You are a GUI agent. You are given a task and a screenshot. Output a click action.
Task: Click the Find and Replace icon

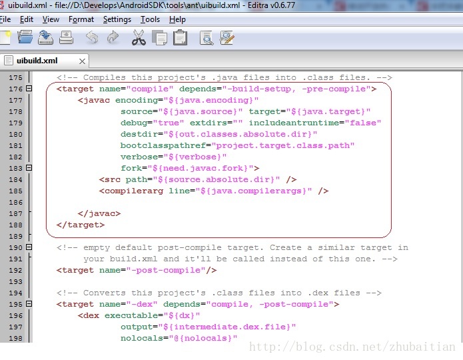click(227, 37)
